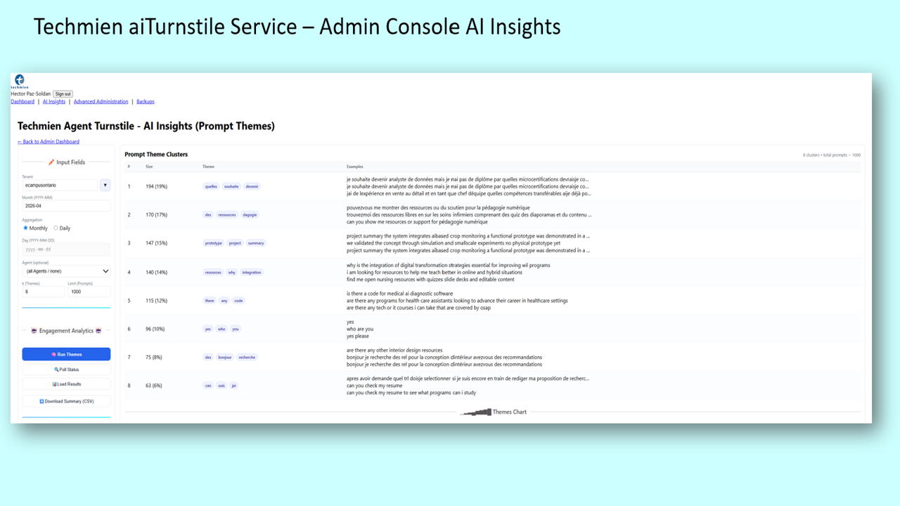Select the Monthly aggregation radio button

pyautogui.click(x=26, y=228)
